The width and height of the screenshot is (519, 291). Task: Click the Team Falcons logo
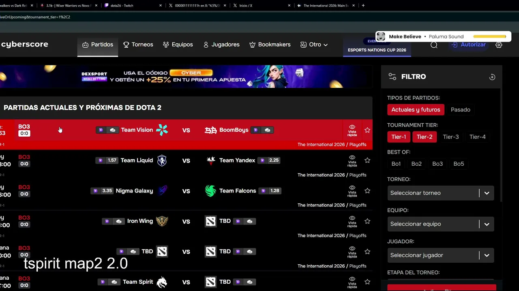click(210, 191)
